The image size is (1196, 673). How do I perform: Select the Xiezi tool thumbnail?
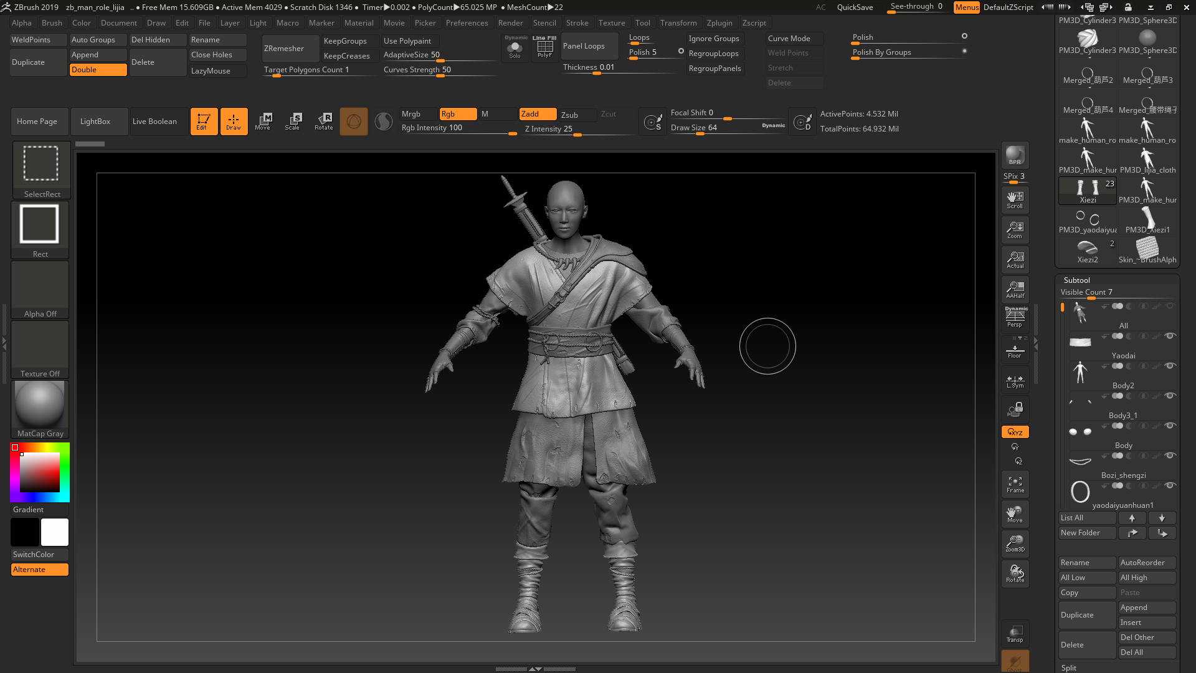(1088, 191)
